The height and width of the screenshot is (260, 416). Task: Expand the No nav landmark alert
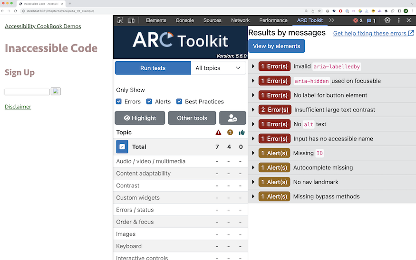253,182
